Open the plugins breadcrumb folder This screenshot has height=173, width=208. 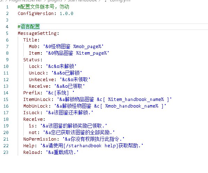click(x=55, y=1)
